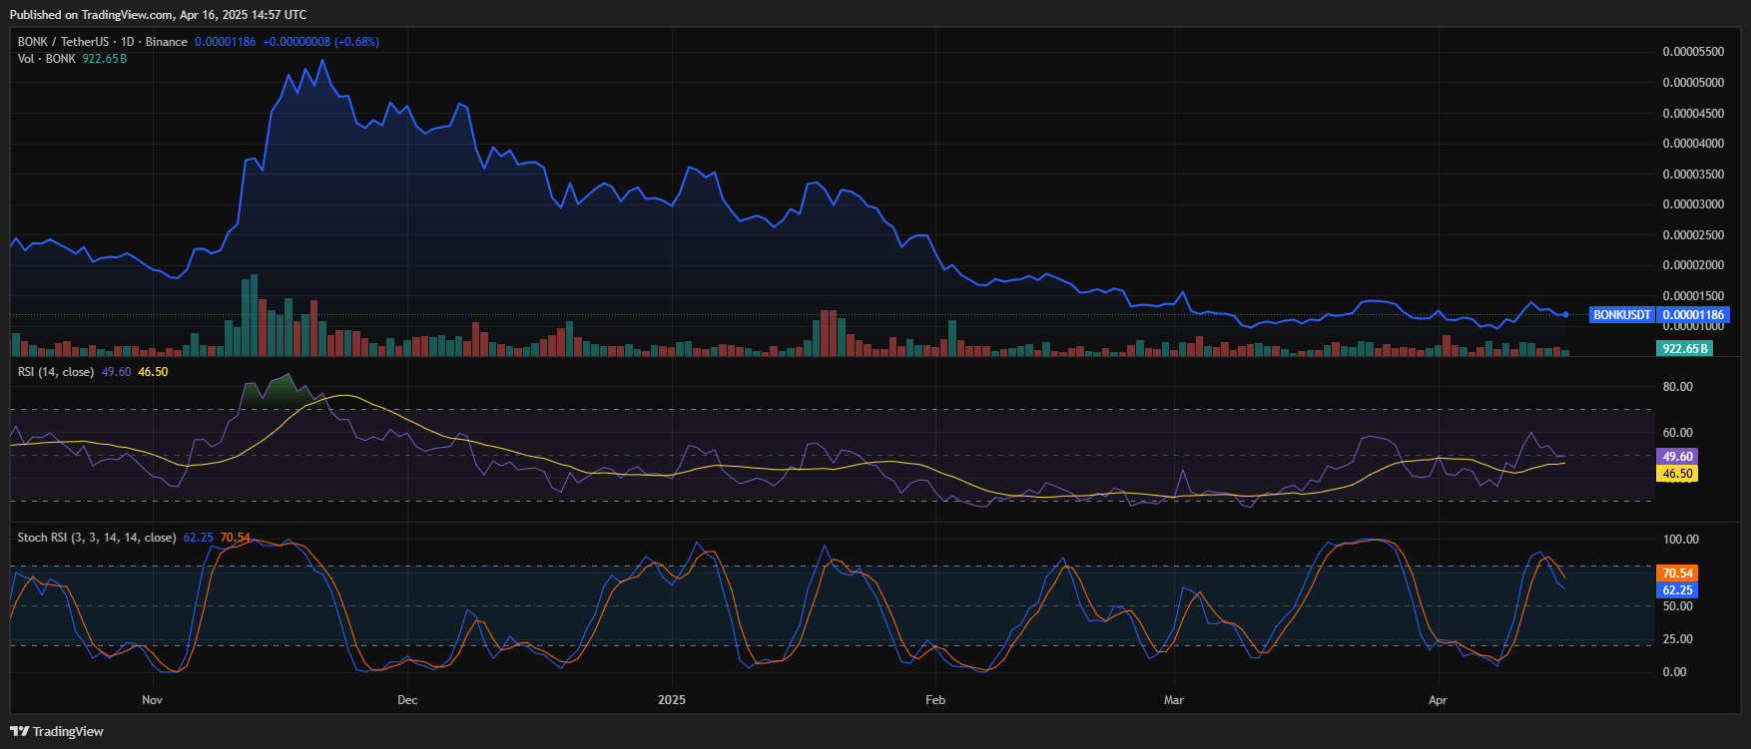The image size is (1751, 749).
Task: Click the 25.00 label on Stoch RSI axis
Action: tap(1677, 639)
